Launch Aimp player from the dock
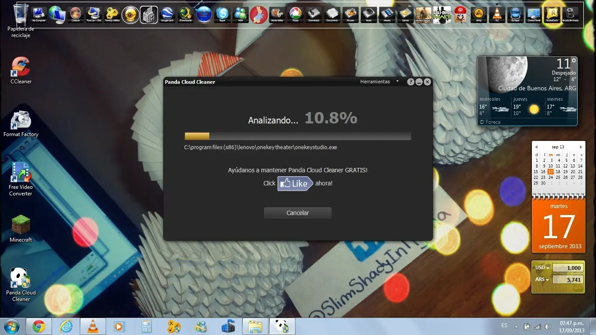This screenshot has height=335, width=596. 479,14
